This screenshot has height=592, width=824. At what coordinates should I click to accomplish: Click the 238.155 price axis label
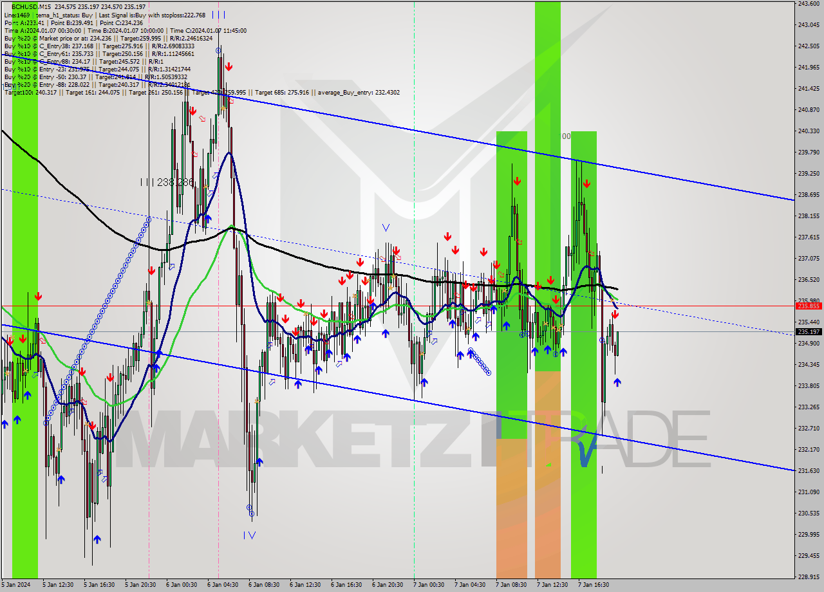point(809,216)
